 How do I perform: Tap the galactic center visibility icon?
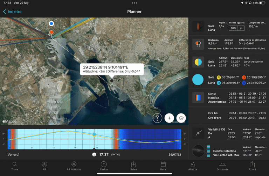coord(198,133)
